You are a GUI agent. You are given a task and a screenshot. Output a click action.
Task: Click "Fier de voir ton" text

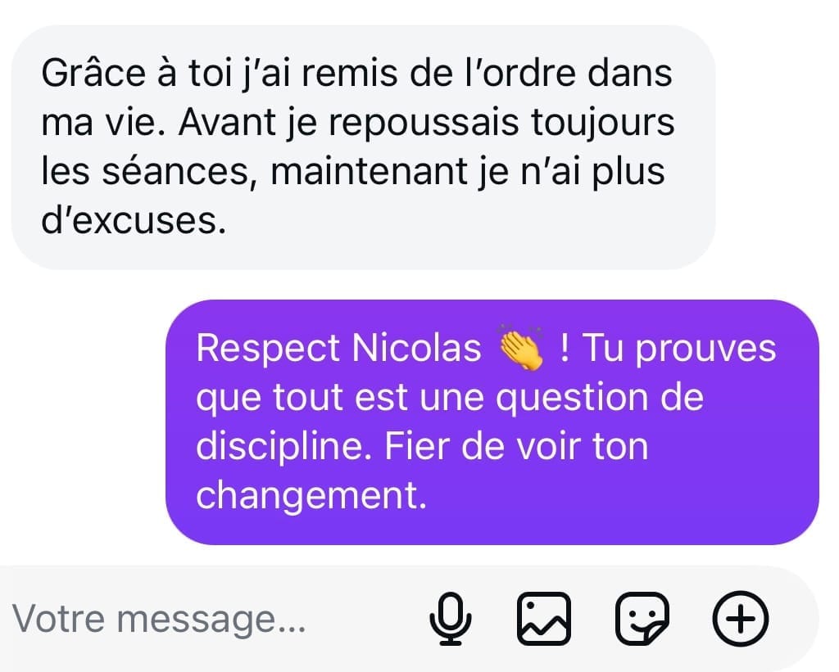pos(516,446)
